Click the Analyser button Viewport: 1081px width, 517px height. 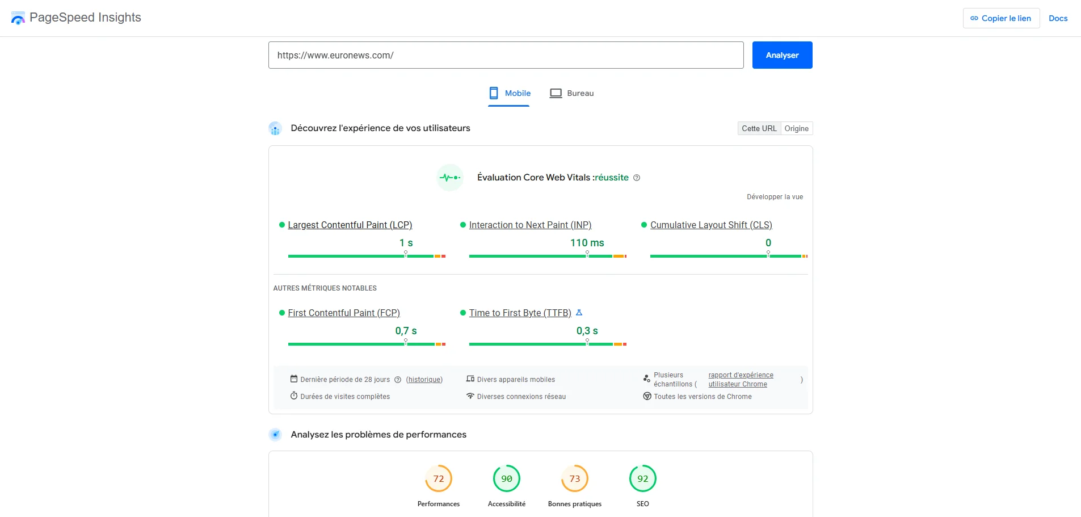click(782, 54)
